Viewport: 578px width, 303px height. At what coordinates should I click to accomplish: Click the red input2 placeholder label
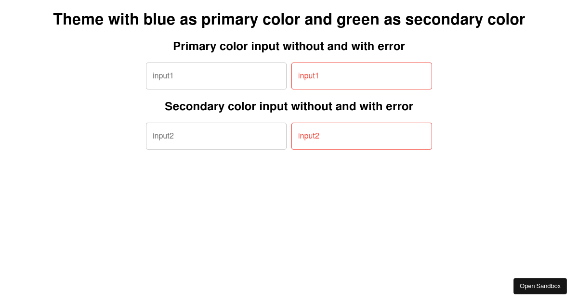pos(309,136)
